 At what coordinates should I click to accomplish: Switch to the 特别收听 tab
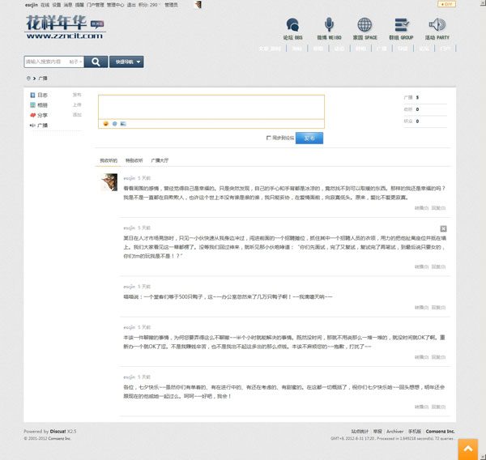[x=134, y=160]
